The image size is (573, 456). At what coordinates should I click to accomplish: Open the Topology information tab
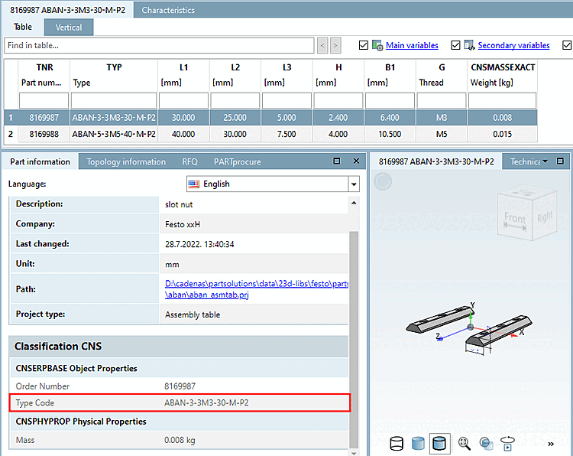pos(126,161)
